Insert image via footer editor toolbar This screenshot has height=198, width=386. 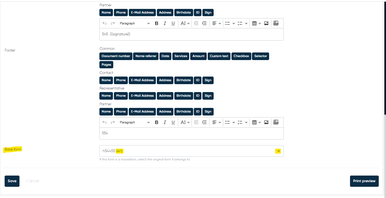[x=266, y=122]
